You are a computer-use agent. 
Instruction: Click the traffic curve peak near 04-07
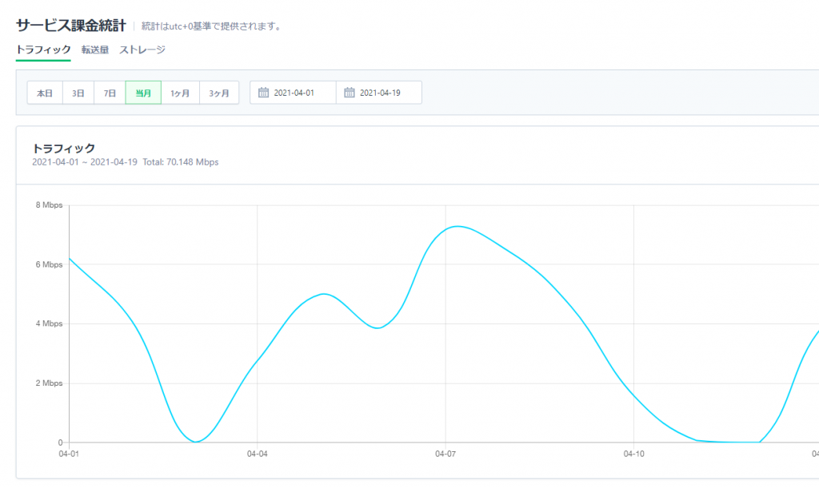pyautogui.click(x=457, y=226)
